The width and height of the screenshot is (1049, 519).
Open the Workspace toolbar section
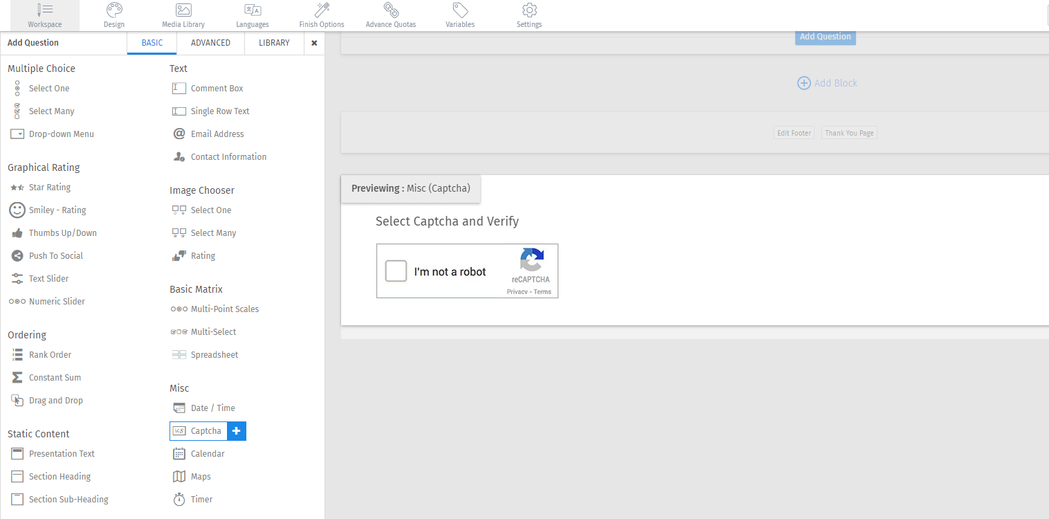[x=44, y=15]
